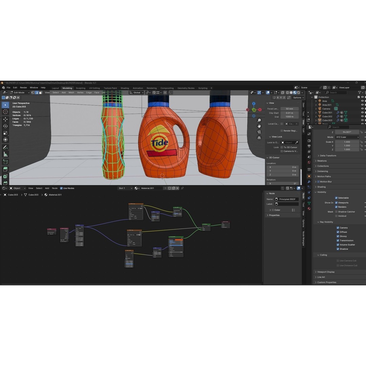Screen dimensions: 366x366
Task: Uncheck Show In Viewports
Action: [337, 203]
